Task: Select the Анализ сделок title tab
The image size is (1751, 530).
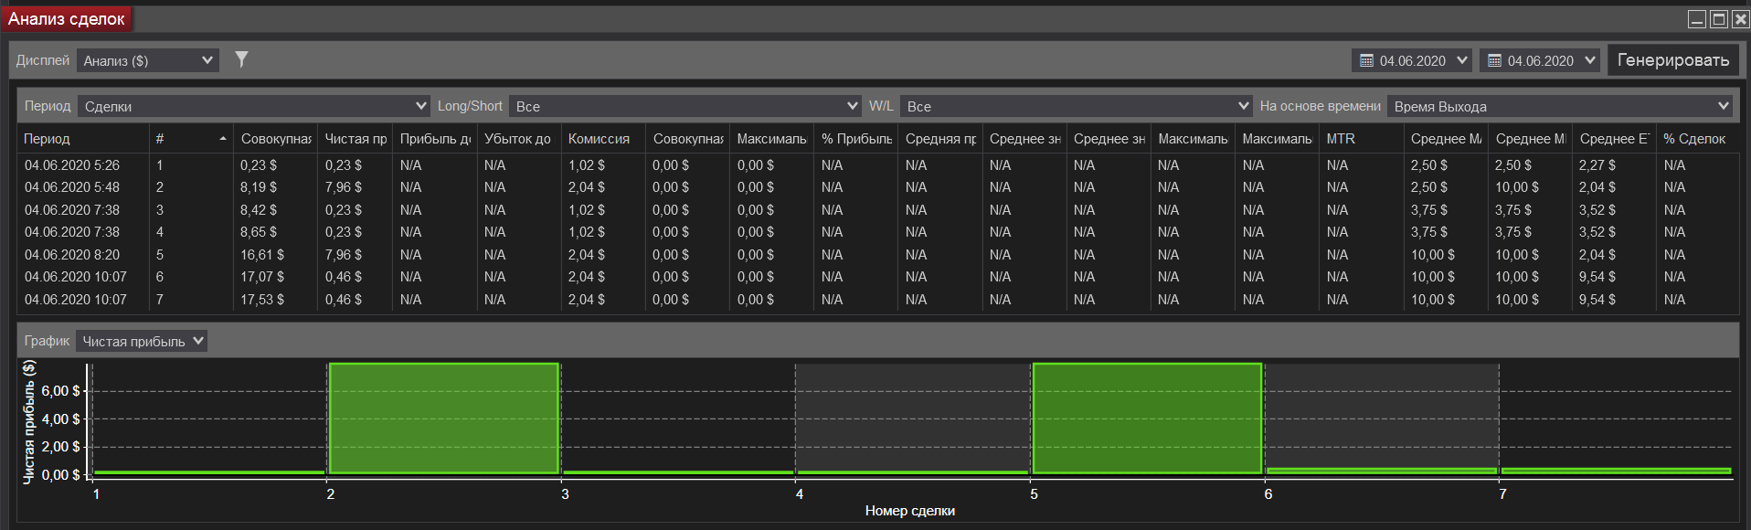Action: point(67,19)
